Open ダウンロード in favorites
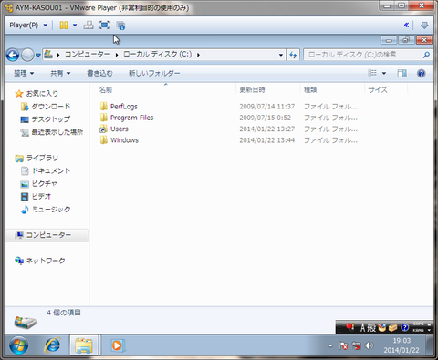Image resolution: width=438 pixels, height=360 pixels. point(51,107)
